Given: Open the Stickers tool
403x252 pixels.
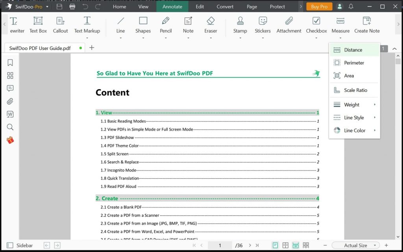Looking at the screenshot, I should (x=263, y=24).
